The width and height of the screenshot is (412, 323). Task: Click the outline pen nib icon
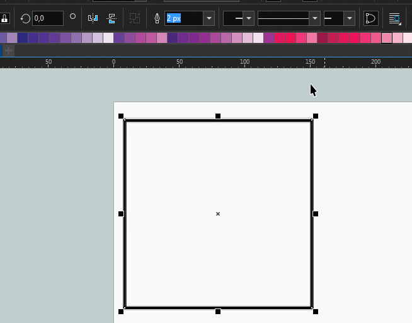pos(157,18)
